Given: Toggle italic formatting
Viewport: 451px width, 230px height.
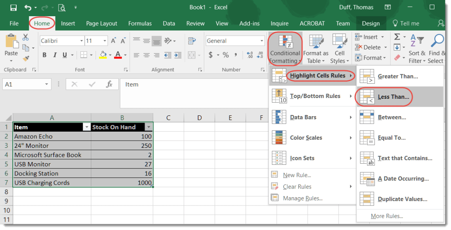Looking at the screenshot, I should 55,55.
